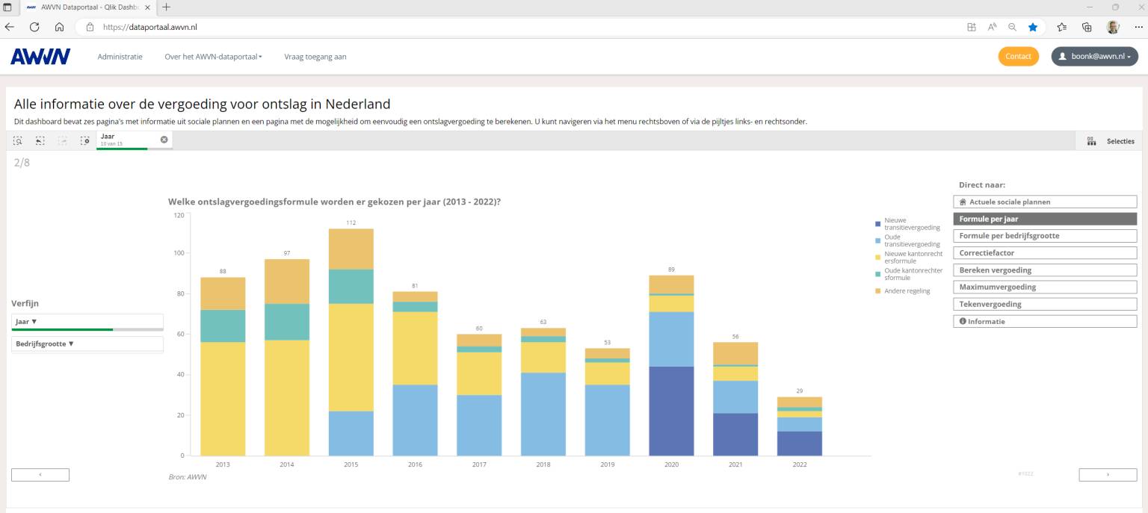The width and height of the screenshot is (1148, 513).
Task: Open the Over het AWVN-dataportaal menu
Action: (213, 57)
